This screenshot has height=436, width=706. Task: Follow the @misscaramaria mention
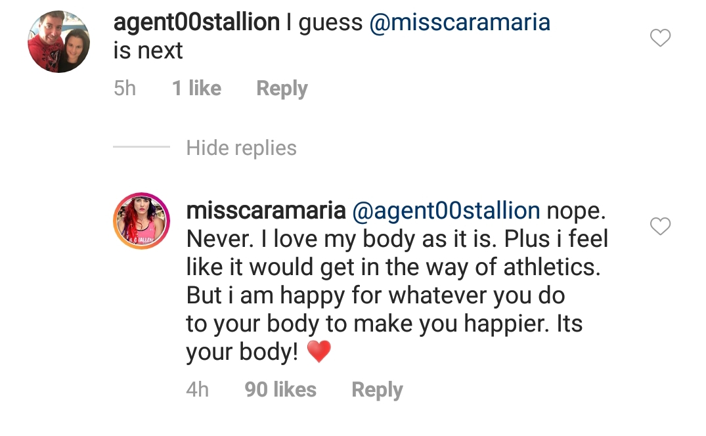pyautogui.click(x=460, y=22)
